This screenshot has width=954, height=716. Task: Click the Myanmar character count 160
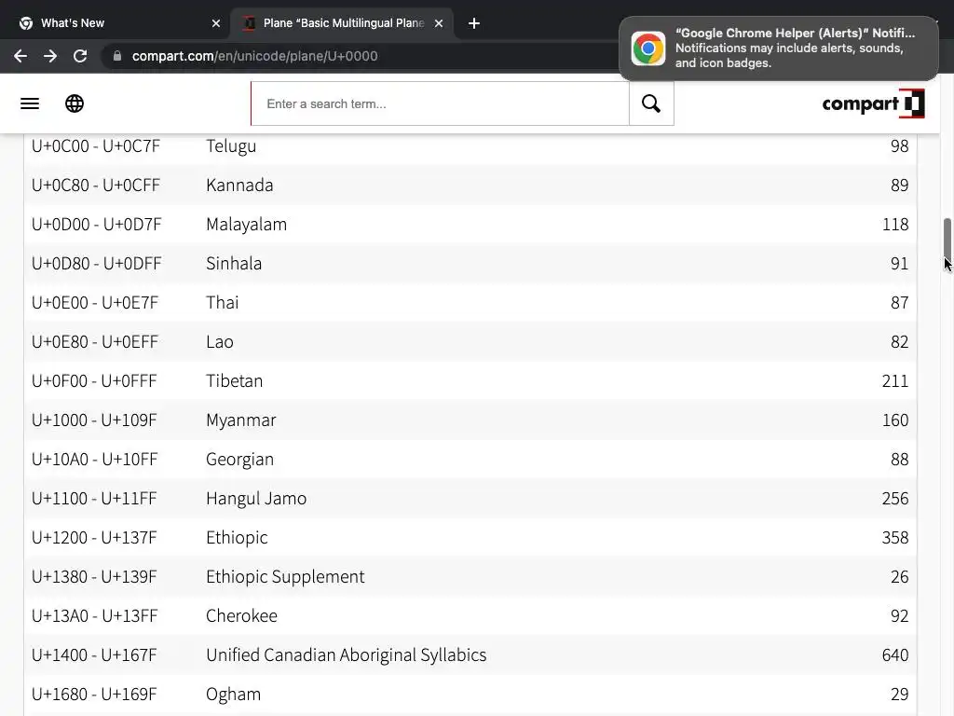[x=895, y=420]
